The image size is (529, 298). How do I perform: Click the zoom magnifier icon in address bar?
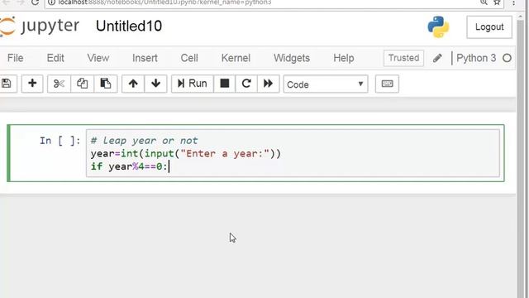(x=484, y=2)
